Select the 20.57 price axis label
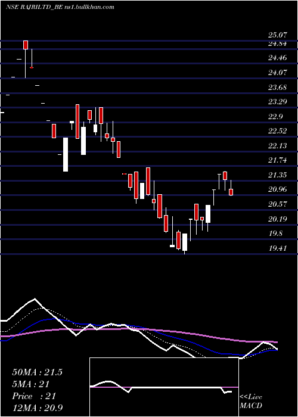 (278, 204)
